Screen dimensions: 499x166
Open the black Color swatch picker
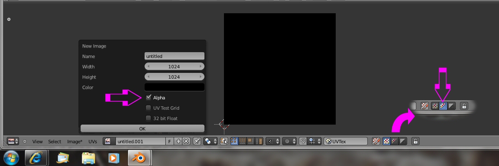click(175, 87)
